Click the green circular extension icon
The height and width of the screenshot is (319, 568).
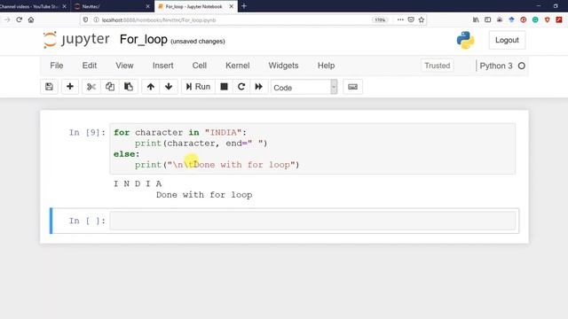[x=535, y=19]
